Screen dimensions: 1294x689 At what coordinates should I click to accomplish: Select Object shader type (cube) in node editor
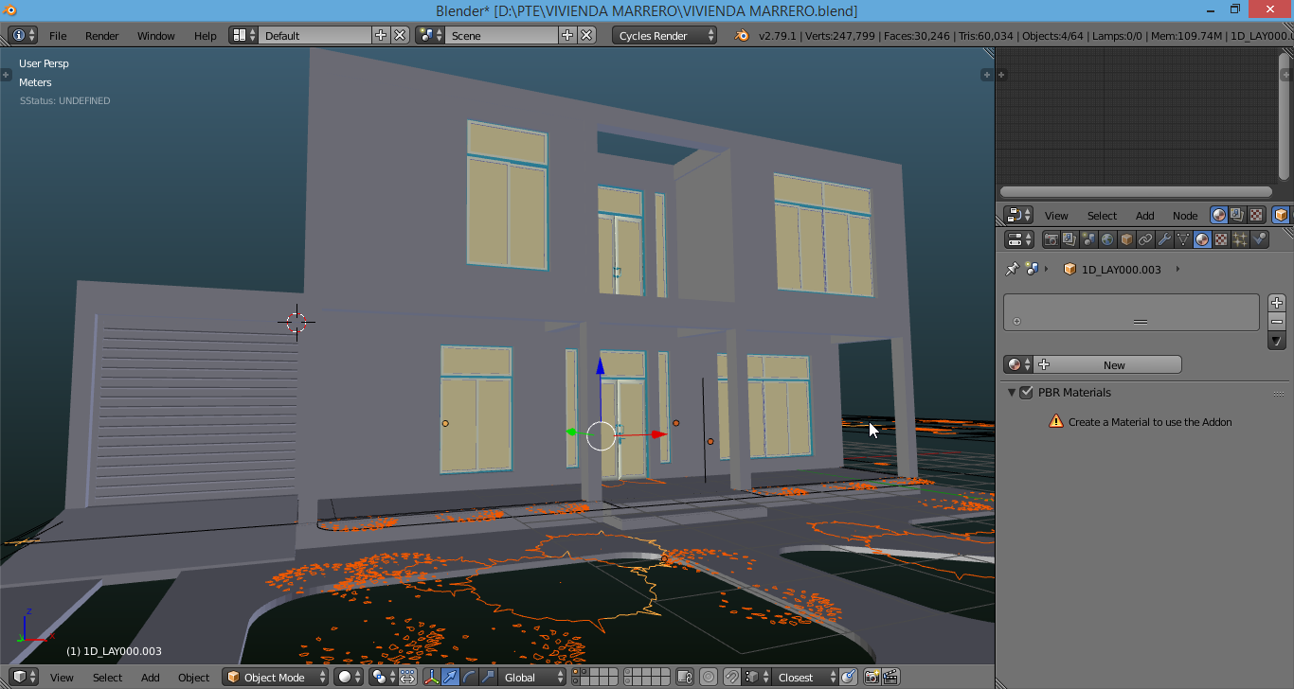click(x=1281, y=215)
